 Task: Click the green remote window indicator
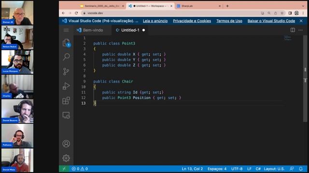[x=64, y=169]
